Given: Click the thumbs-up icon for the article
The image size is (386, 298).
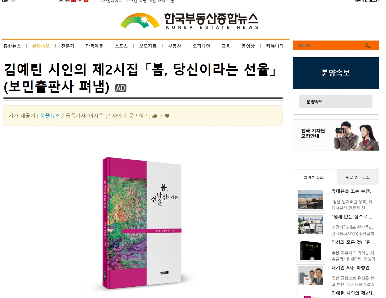Looking at the screenshot, I should [x=155, y=116].
